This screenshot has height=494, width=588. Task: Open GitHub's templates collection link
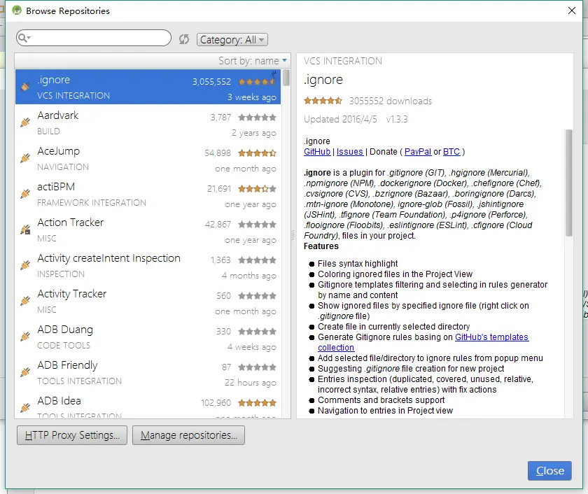coord(491,337)
